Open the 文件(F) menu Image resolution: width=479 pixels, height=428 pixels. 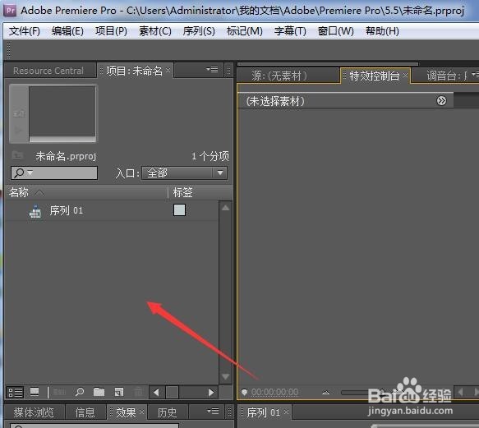click(x=25, y=31)
